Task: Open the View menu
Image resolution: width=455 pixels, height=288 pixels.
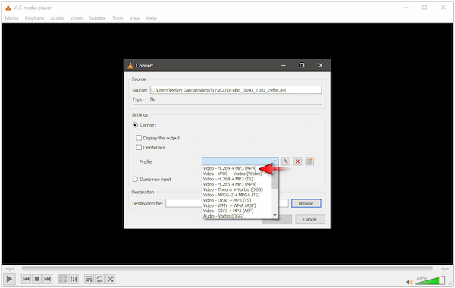Action: pos(135,18)
